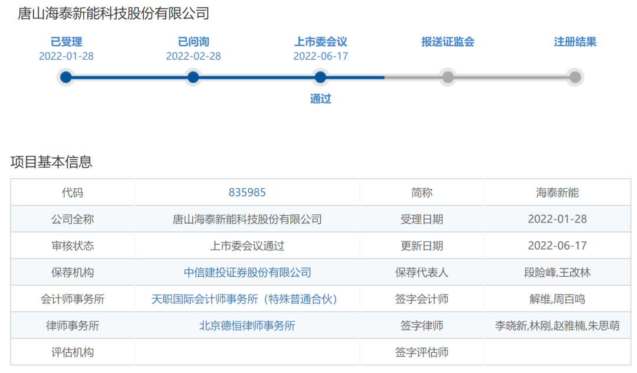Click the 签字评估师 label cell
Image resolution: width=637 pixels, height=373 pixels.
(422, 352)
